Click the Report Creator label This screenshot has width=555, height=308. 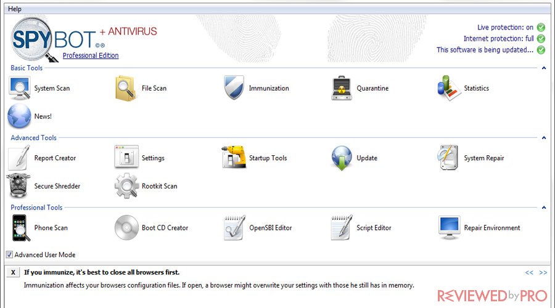[55, 158]
